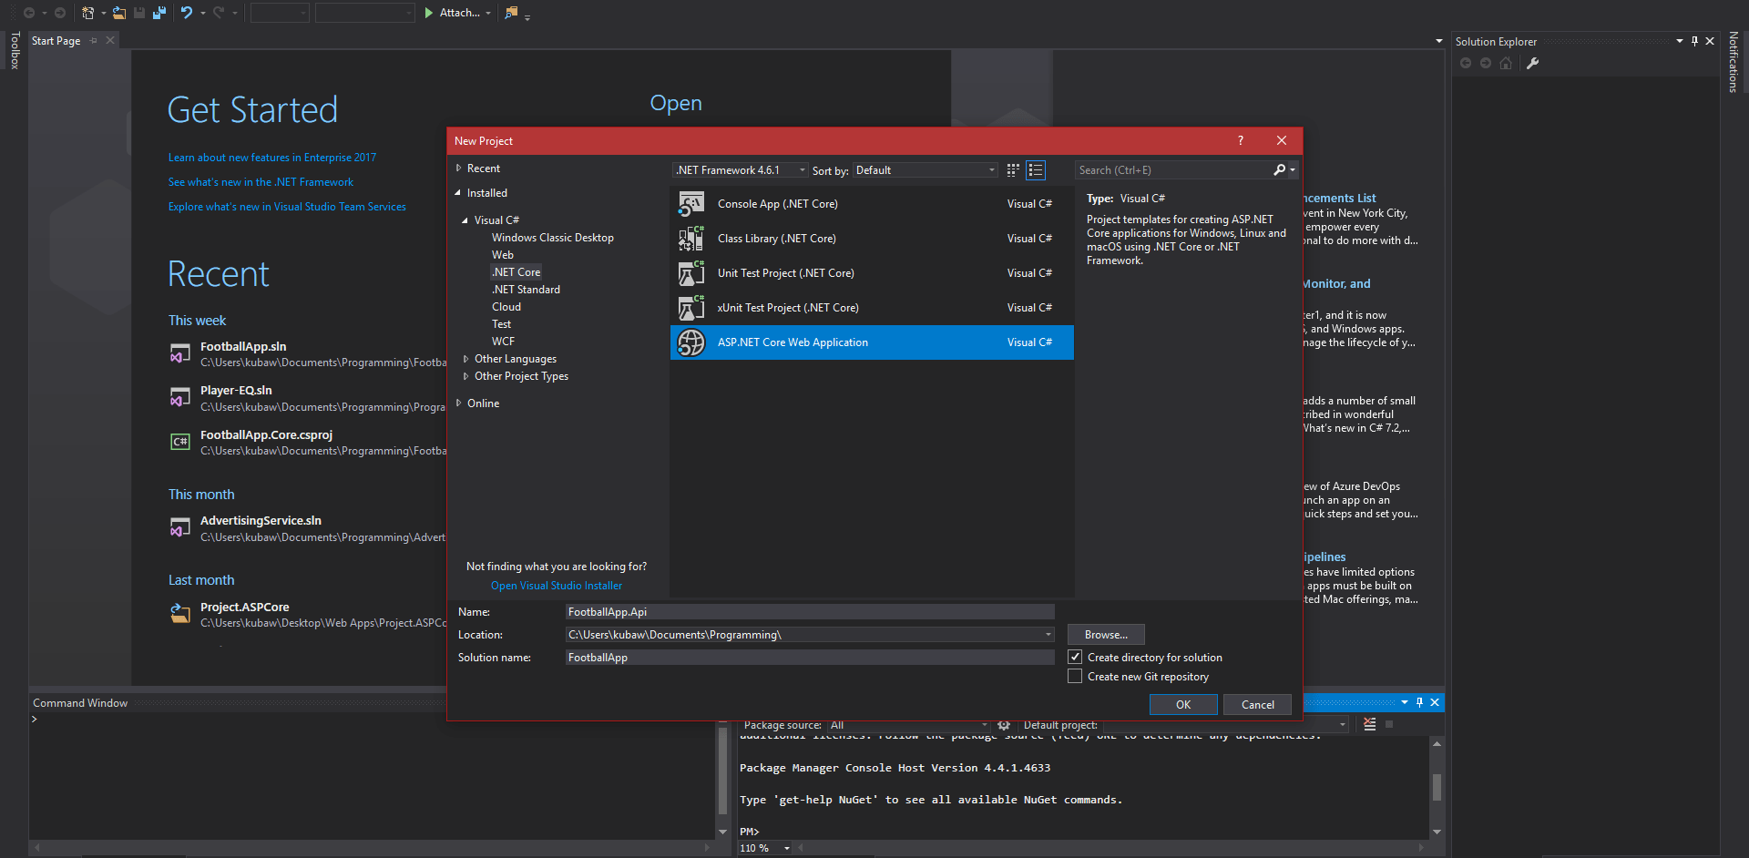Expand the Other Project Types node
Viewport: 1749px width, 858px height.
coord(466,376)
